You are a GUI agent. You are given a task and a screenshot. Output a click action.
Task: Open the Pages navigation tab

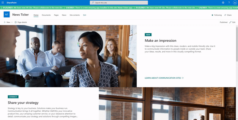click(56, 15)
